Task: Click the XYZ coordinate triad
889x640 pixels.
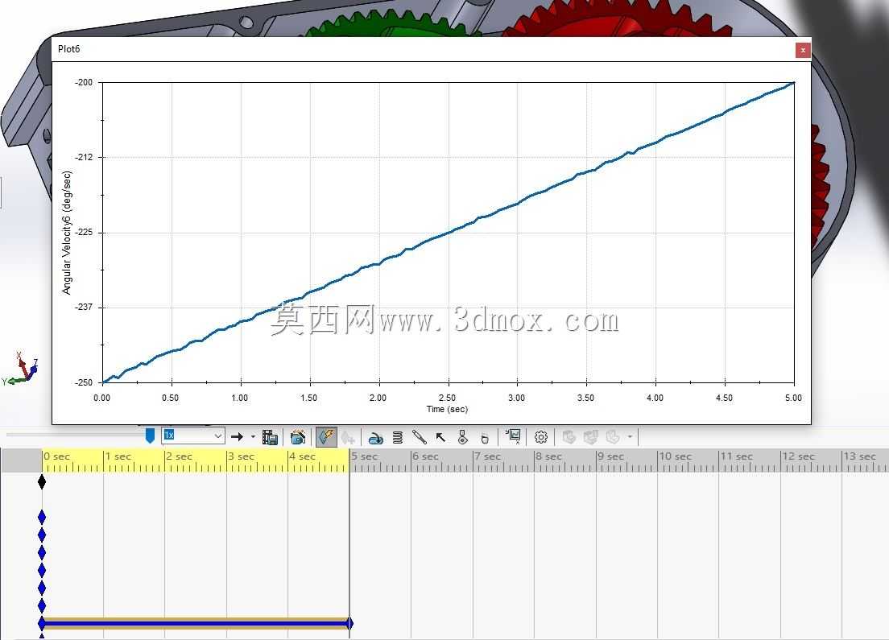Action: [20, 370]
